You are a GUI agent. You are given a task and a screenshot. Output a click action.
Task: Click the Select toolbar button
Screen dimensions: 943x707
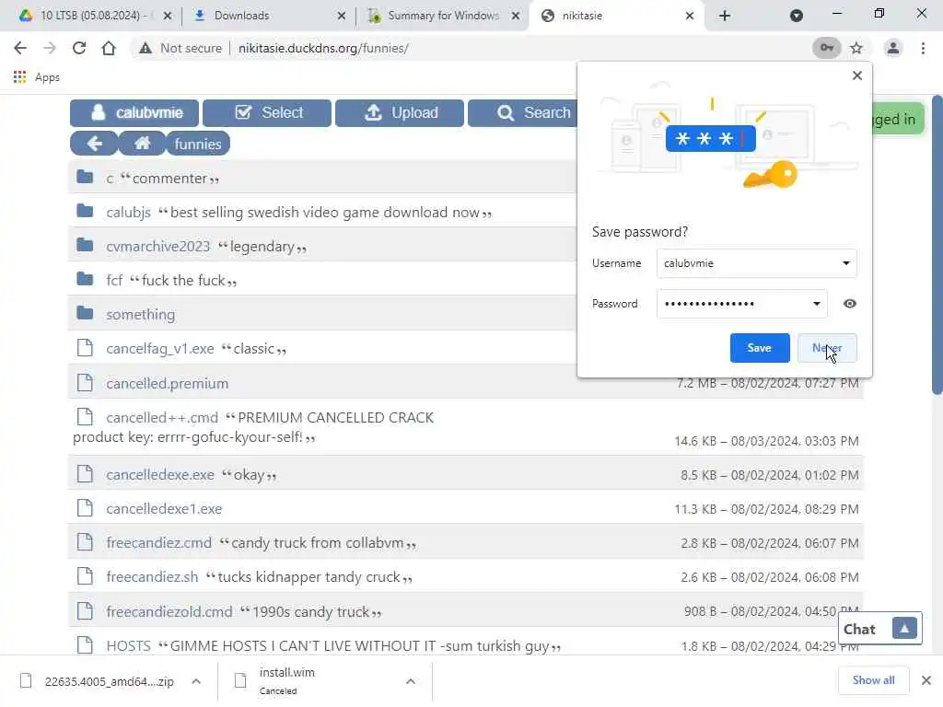tap(266, 113)
